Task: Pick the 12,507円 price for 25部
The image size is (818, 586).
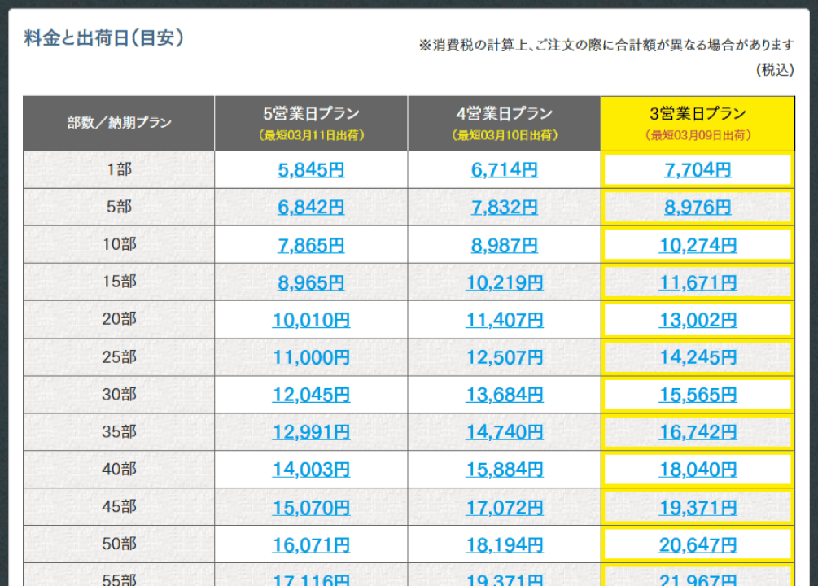Action: click(x=504, y=357)
